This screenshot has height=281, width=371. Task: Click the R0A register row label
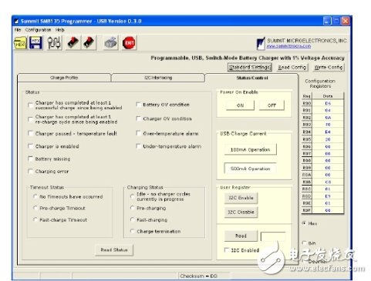point(306,175)
